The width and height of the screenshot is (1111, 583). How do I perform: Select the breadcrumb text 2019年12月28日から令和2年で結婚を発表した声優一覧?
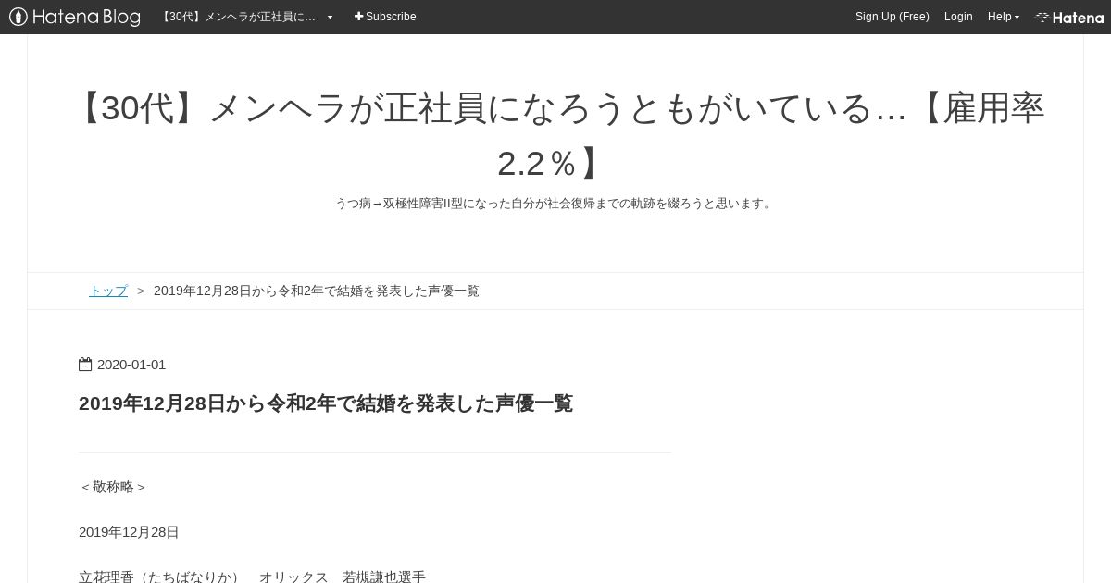click(x=317, y=291)
